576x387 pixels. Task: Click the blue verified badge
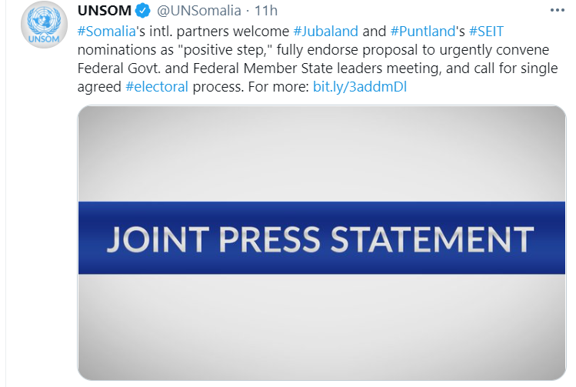[143, 12]
